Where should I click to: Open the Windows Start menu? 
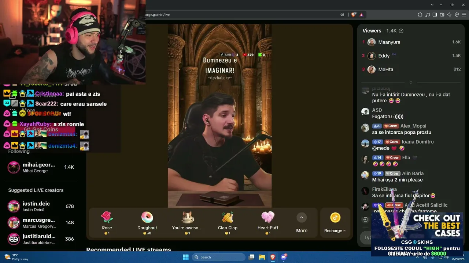coord(186,257)
